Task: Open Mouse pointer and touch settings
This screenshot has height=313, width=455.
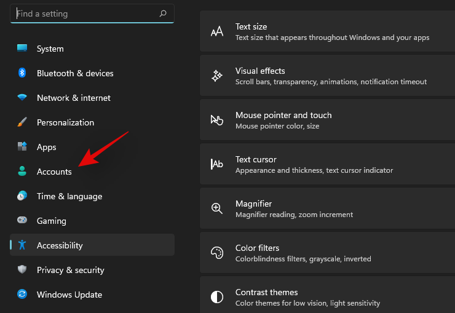Action: point(327,121)
